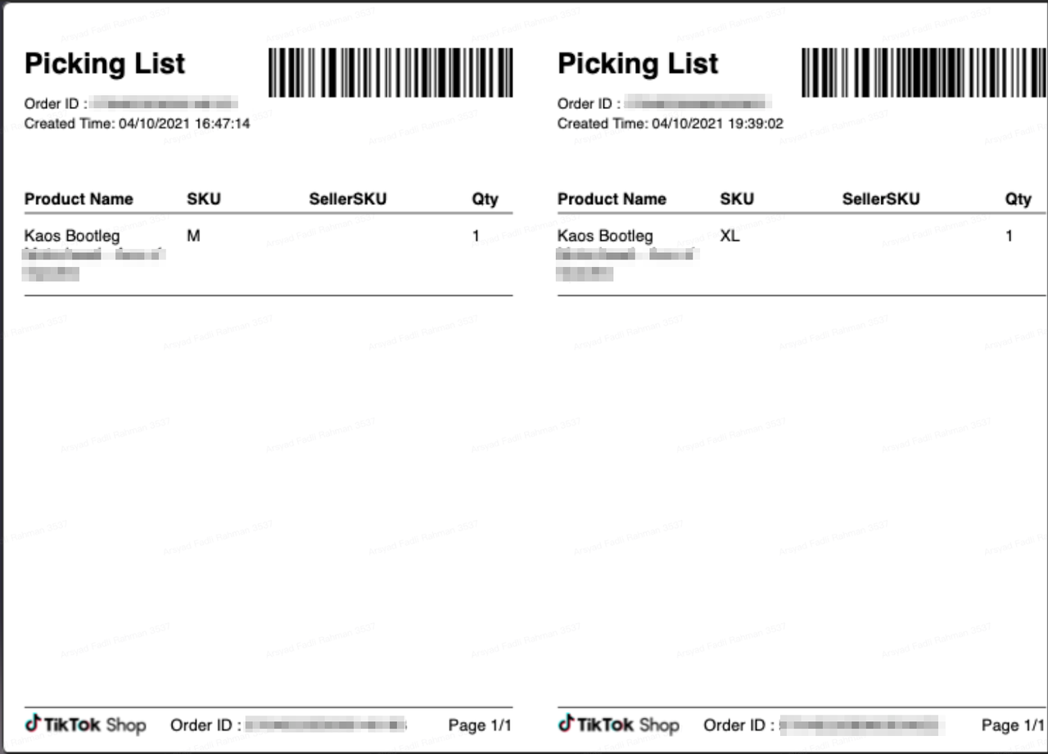Click the Qty column header on left page
Image resolution: width=1048 pixels, height=754 pixels.
coord(485,199)
